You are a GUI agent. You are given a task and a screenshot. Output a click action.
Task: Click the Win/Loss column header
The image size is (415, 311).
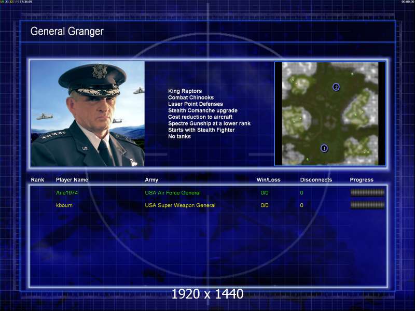[x=268, y=180]
